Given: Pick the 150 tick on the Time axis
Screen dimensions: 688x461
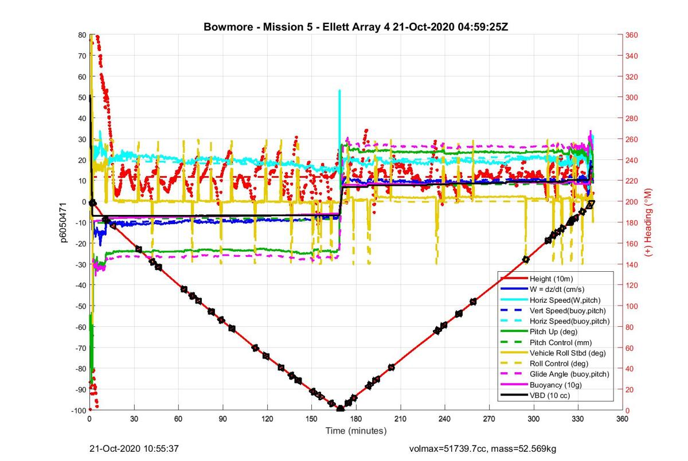Looking at the screenshot, I should point(311,420).
